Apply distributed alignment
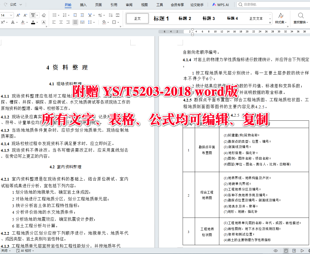This screenshot has width=310, height=254. pos(82,22)
